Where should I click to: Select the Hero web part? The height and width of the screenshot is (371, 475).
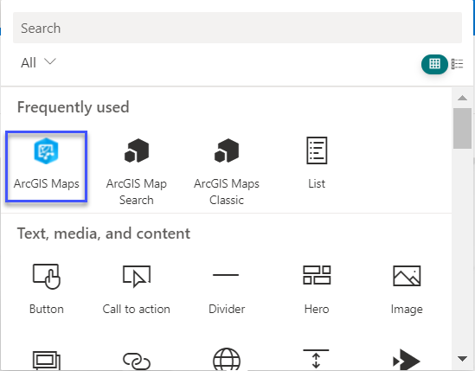[317, 290]
